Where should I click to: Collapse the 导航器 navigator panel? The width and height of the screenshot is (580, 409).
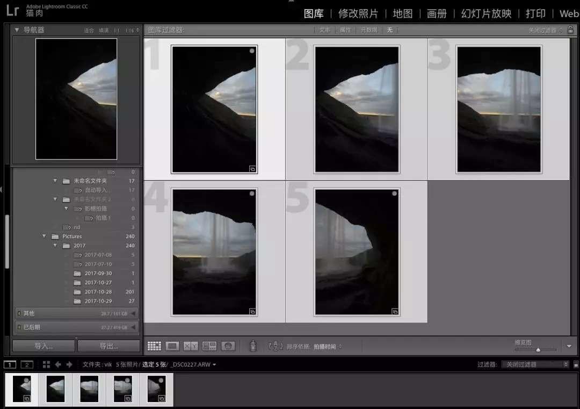point(17,30)
